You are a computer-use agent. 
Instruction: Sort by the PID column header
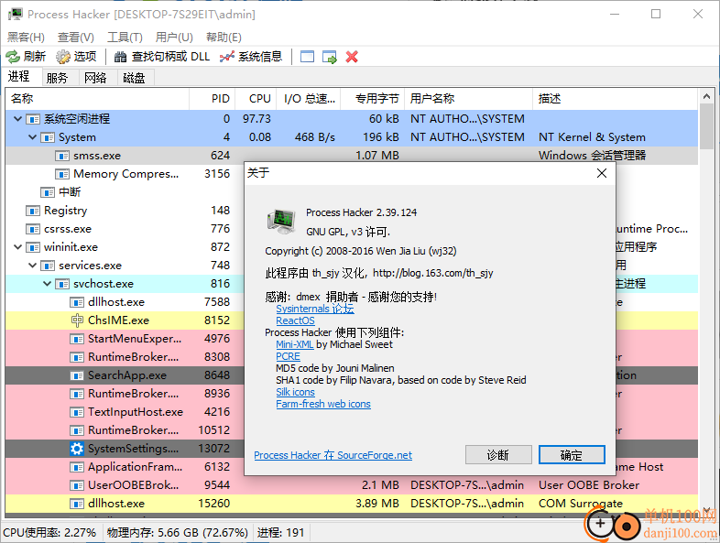tap(213, 99)
